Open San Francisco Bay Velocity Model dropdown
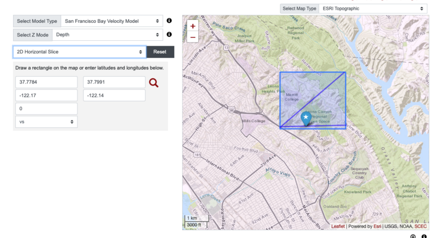Screen dimensions: 436x238 (x=112, y=21)
